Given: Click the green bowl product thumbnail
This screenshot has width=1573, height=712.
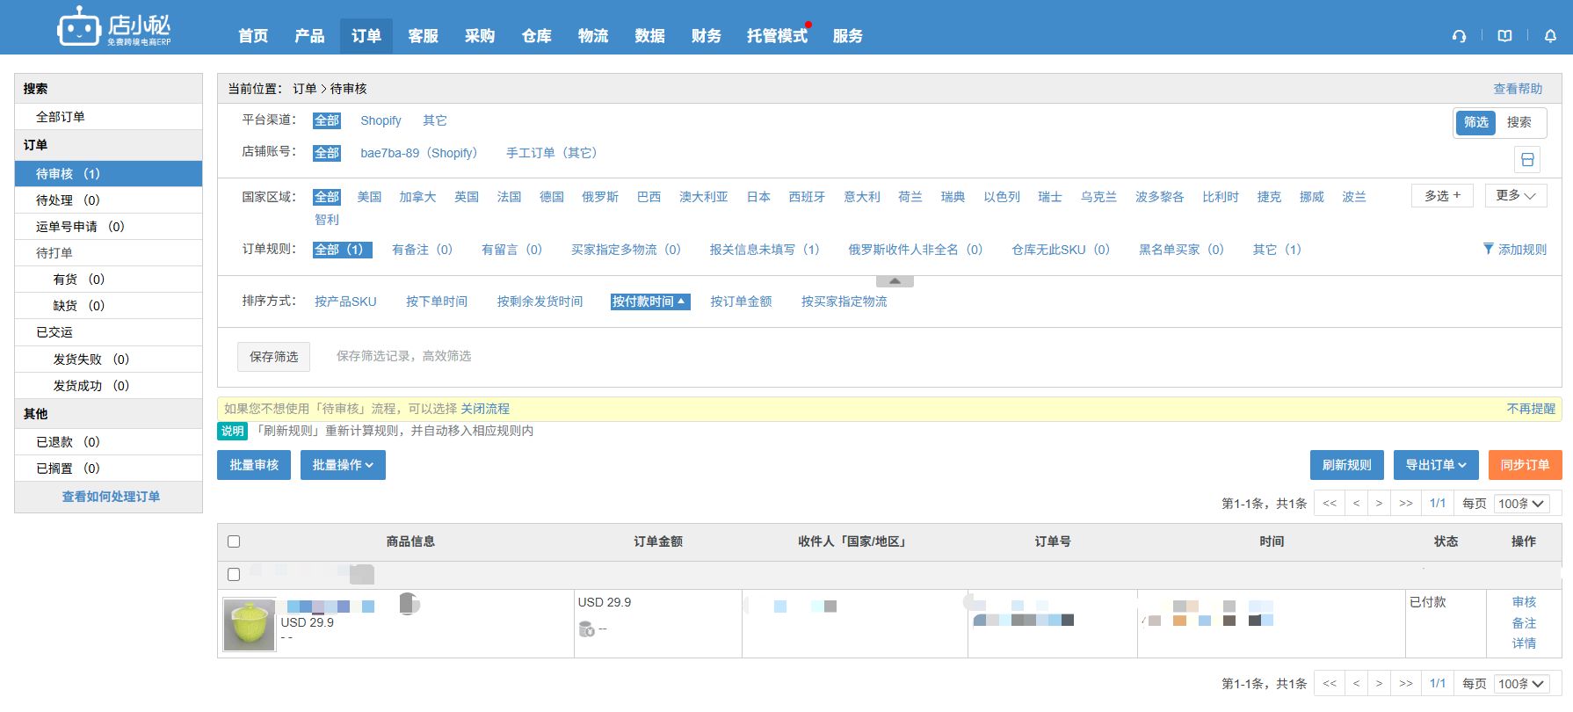Looking at the screenshot, I should 250,625.
